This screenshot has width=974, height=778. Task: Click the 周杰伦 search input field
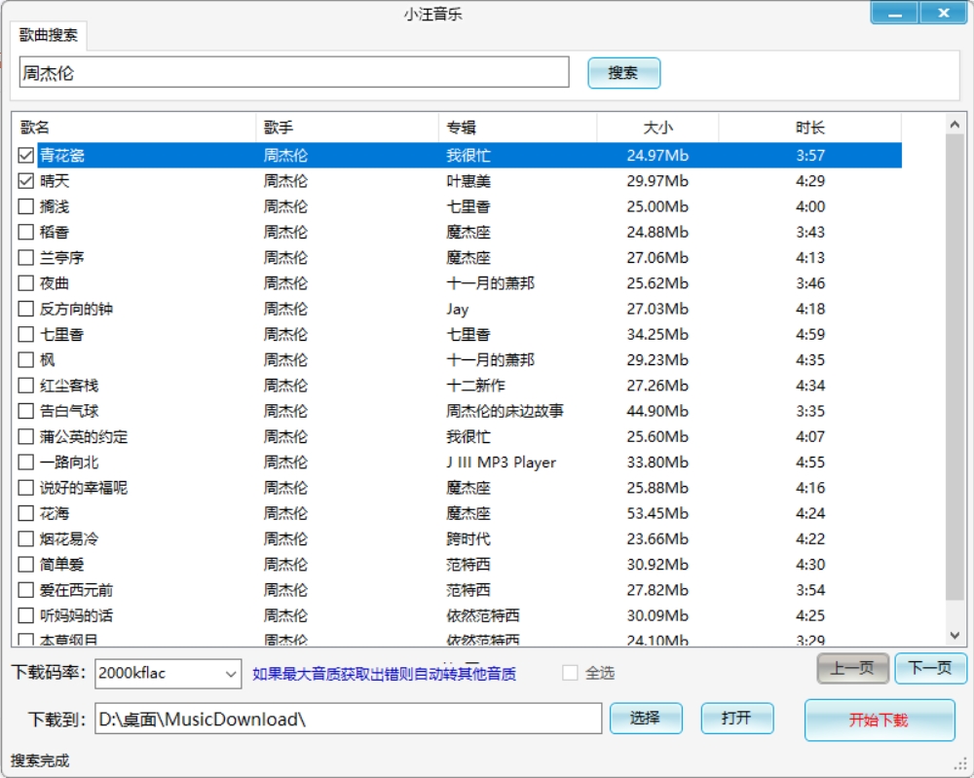click(292, 73)
